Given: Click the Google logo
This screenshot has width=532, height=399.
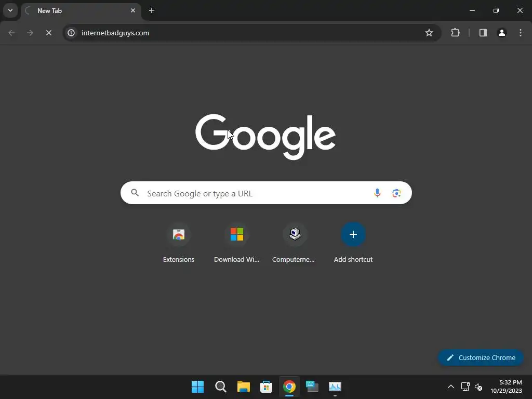Looking at the screenshot, I should click(x=265, y=137).
